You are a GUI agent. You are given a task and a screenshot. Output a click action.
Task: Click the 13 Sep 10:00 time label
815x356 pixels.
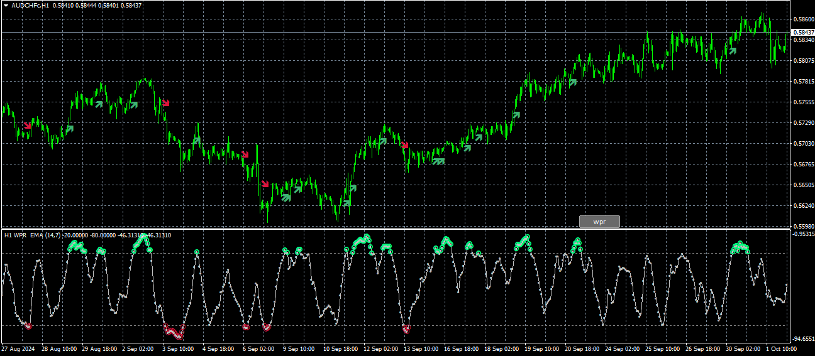click(421, 348)
